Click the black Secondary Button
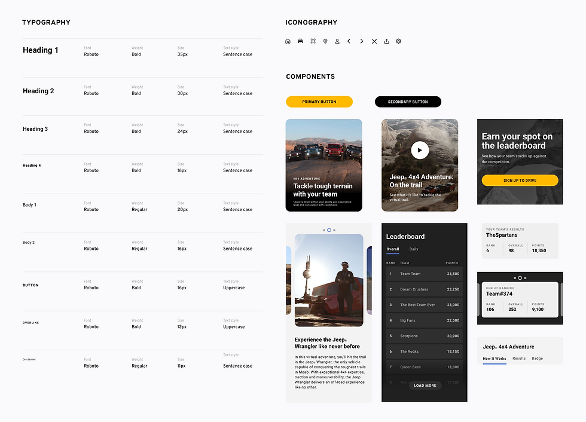586x422 pixels. point(408,102)
